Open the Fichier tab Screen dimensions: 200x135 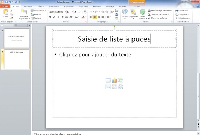[5, 6]
